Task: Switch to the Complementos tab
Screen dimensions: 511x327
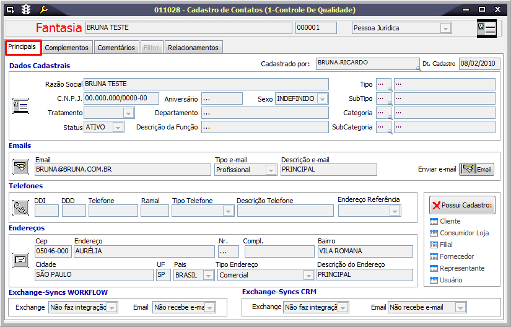Action: [68, 48]
